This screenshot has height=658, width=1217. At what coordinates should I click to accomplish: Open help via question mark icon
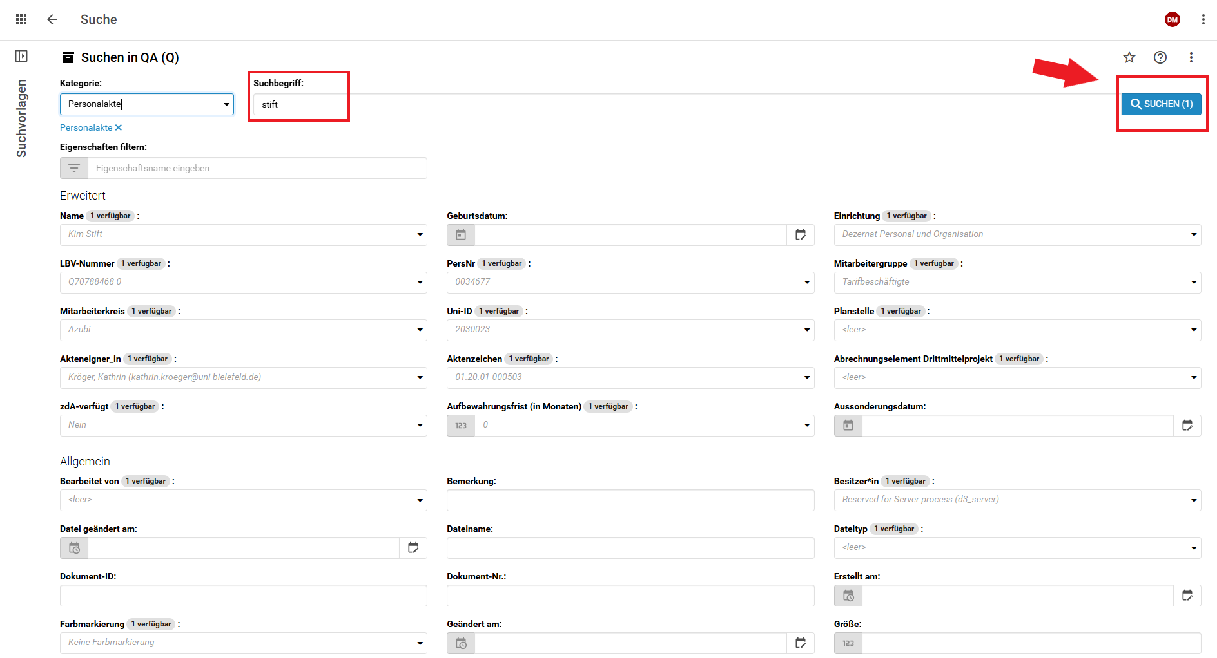point(1160,57)
